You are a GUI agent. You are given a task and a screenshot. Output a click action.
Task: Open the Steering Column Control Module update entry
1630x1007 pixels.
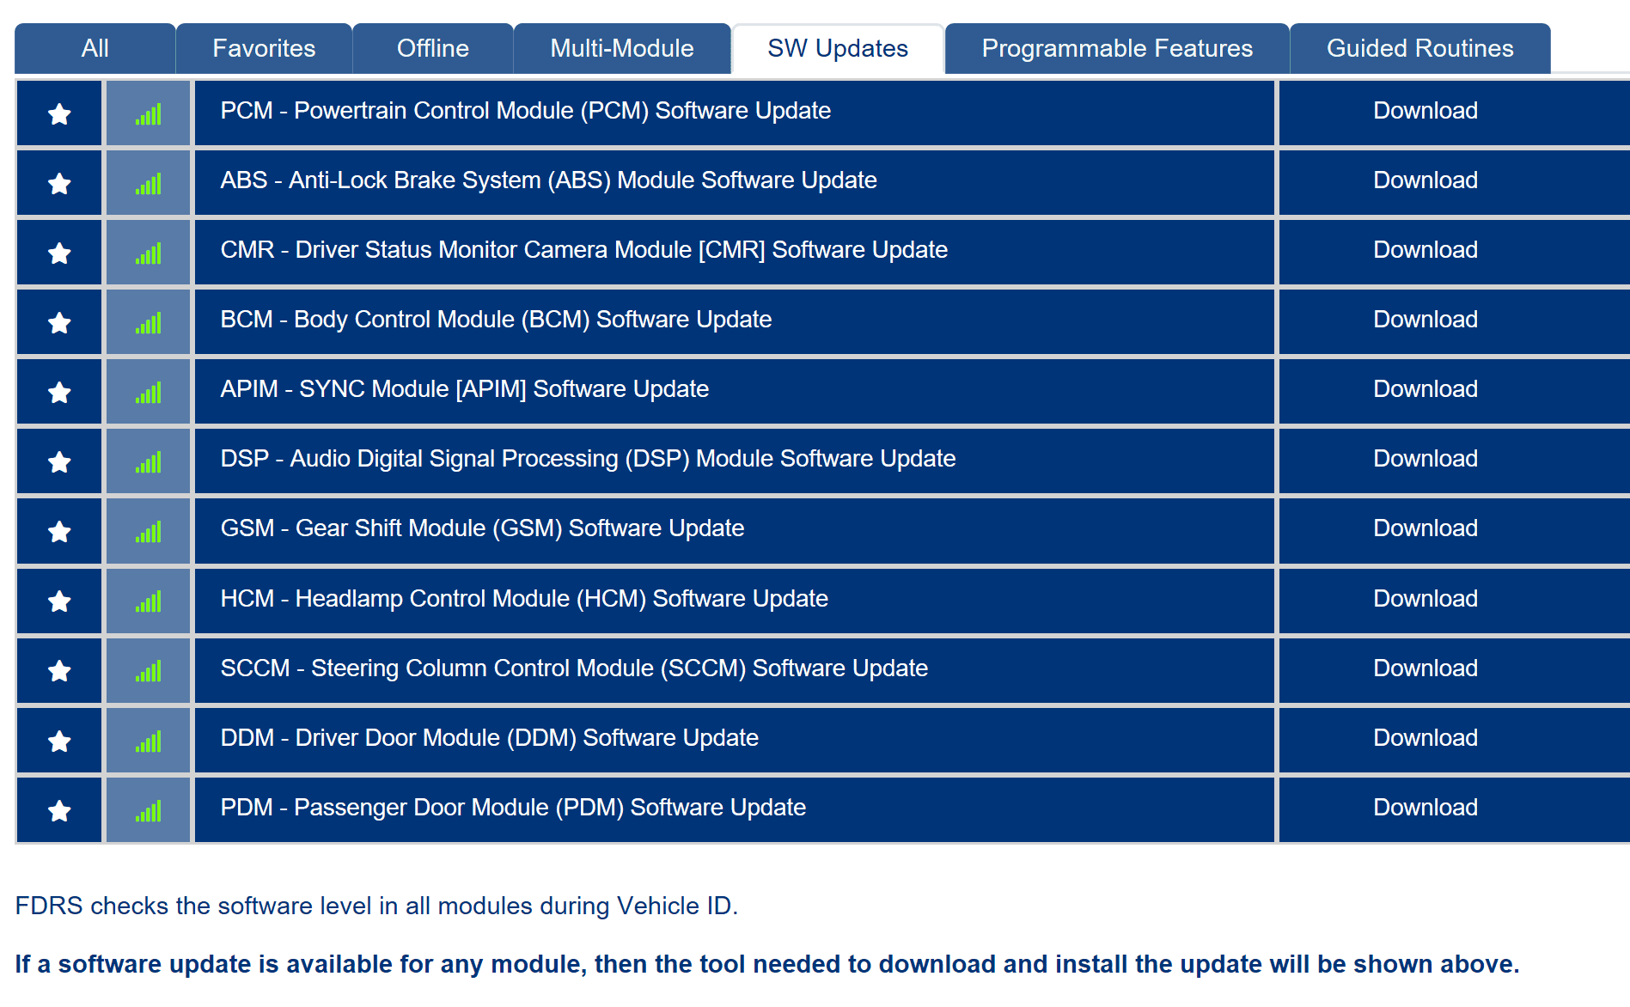pos(574,668)
